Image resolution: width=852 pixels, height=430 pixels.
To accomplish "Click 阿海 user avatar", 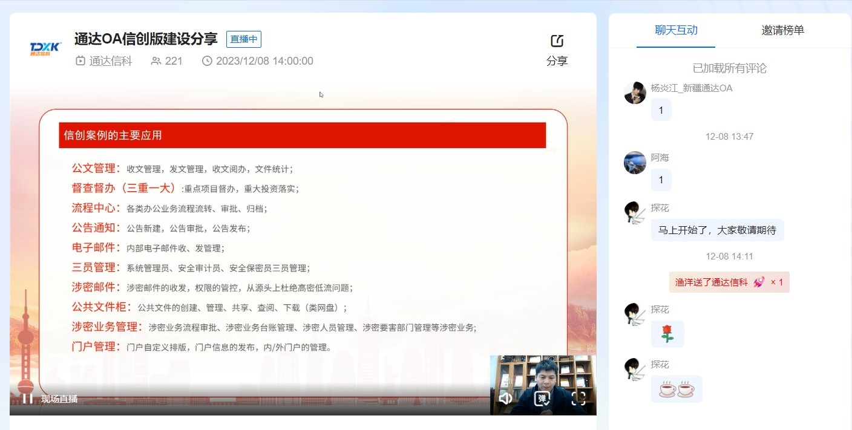I will 635,163.
